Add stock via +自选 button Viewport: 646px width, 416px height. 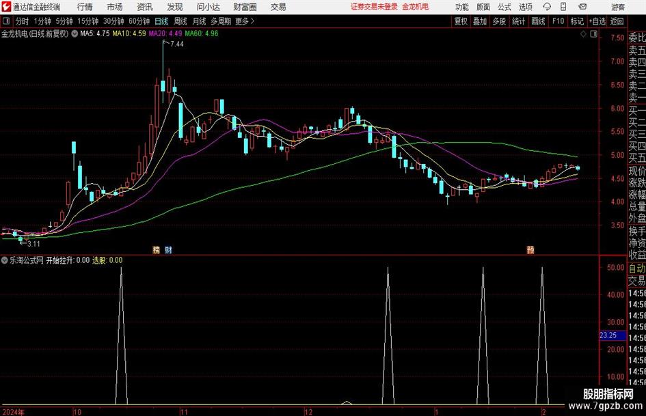pyautogui.click(x=597, y=21)
